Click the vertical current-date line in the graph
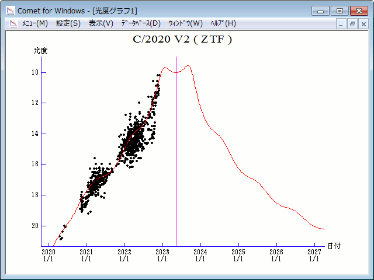 coord(176,152)
